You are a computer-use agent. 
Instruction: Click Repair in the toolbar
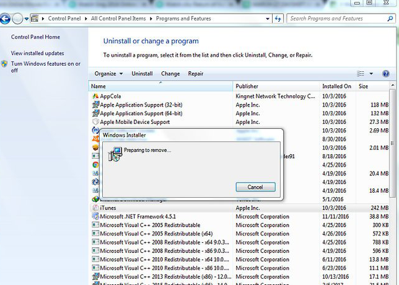(195, 74)
